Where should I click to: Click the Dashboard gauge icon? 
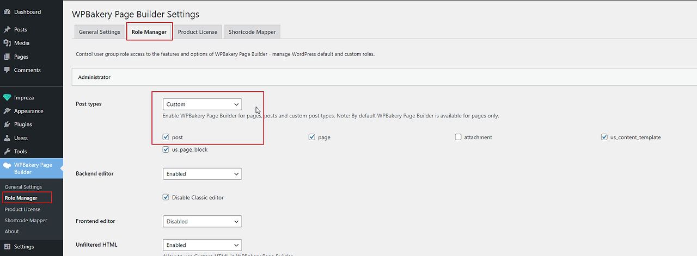click(7, 12)
